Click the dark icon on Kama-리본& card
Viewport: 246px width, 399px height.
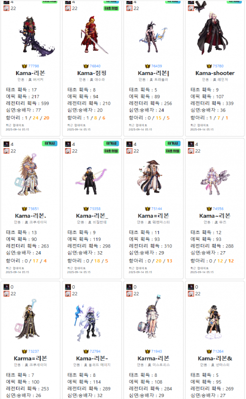pos(191,287)
